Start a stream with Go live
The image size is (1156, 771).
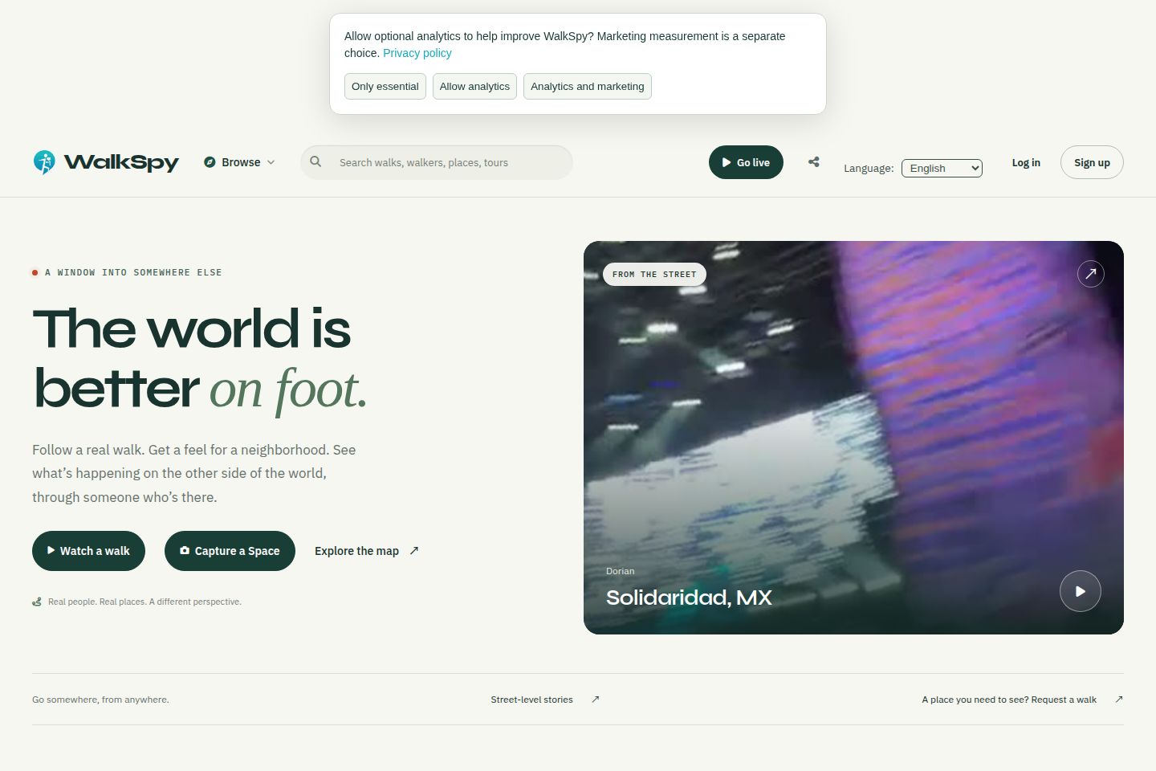[746, 162]
